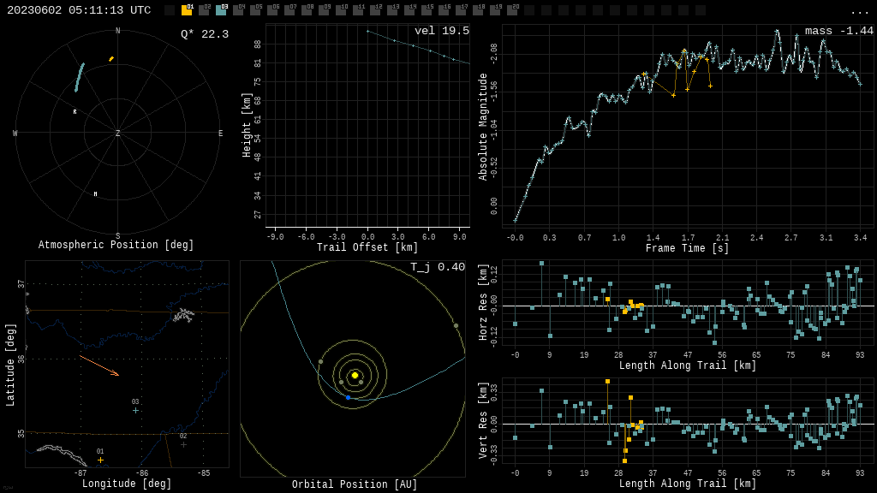Select the gray station 02 cross marker
The image size is (877, 493).
pos(183,444)
